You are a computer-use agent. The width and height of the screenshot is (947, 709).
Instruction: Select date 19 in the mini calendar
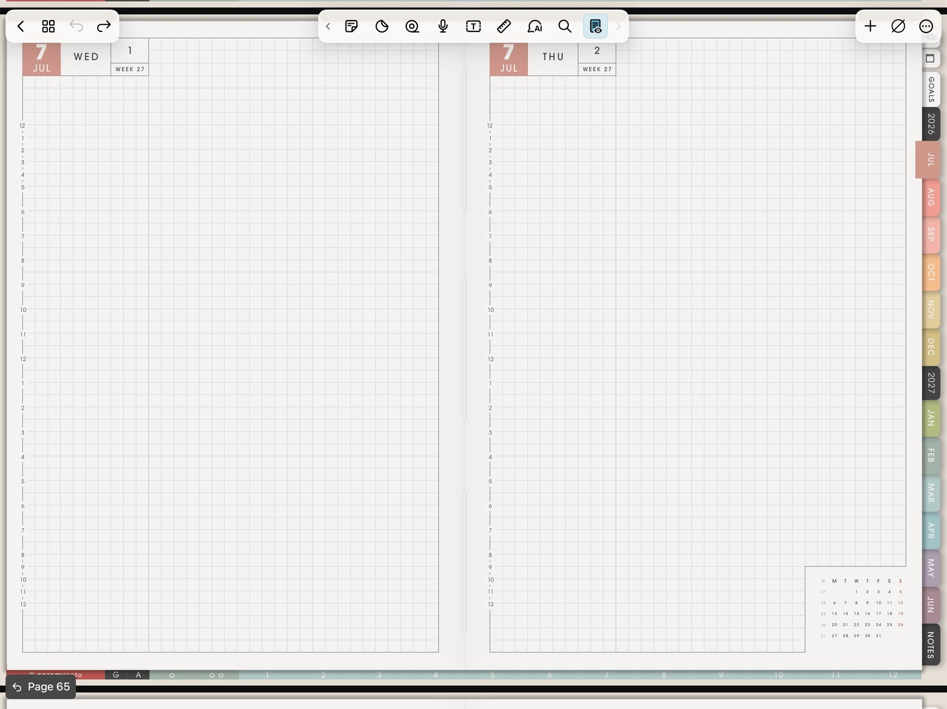[900, 614]
